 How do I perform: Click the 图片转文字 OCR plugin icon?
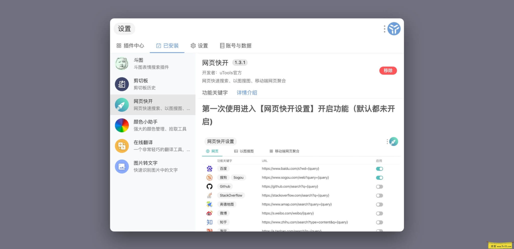point(121,166)
